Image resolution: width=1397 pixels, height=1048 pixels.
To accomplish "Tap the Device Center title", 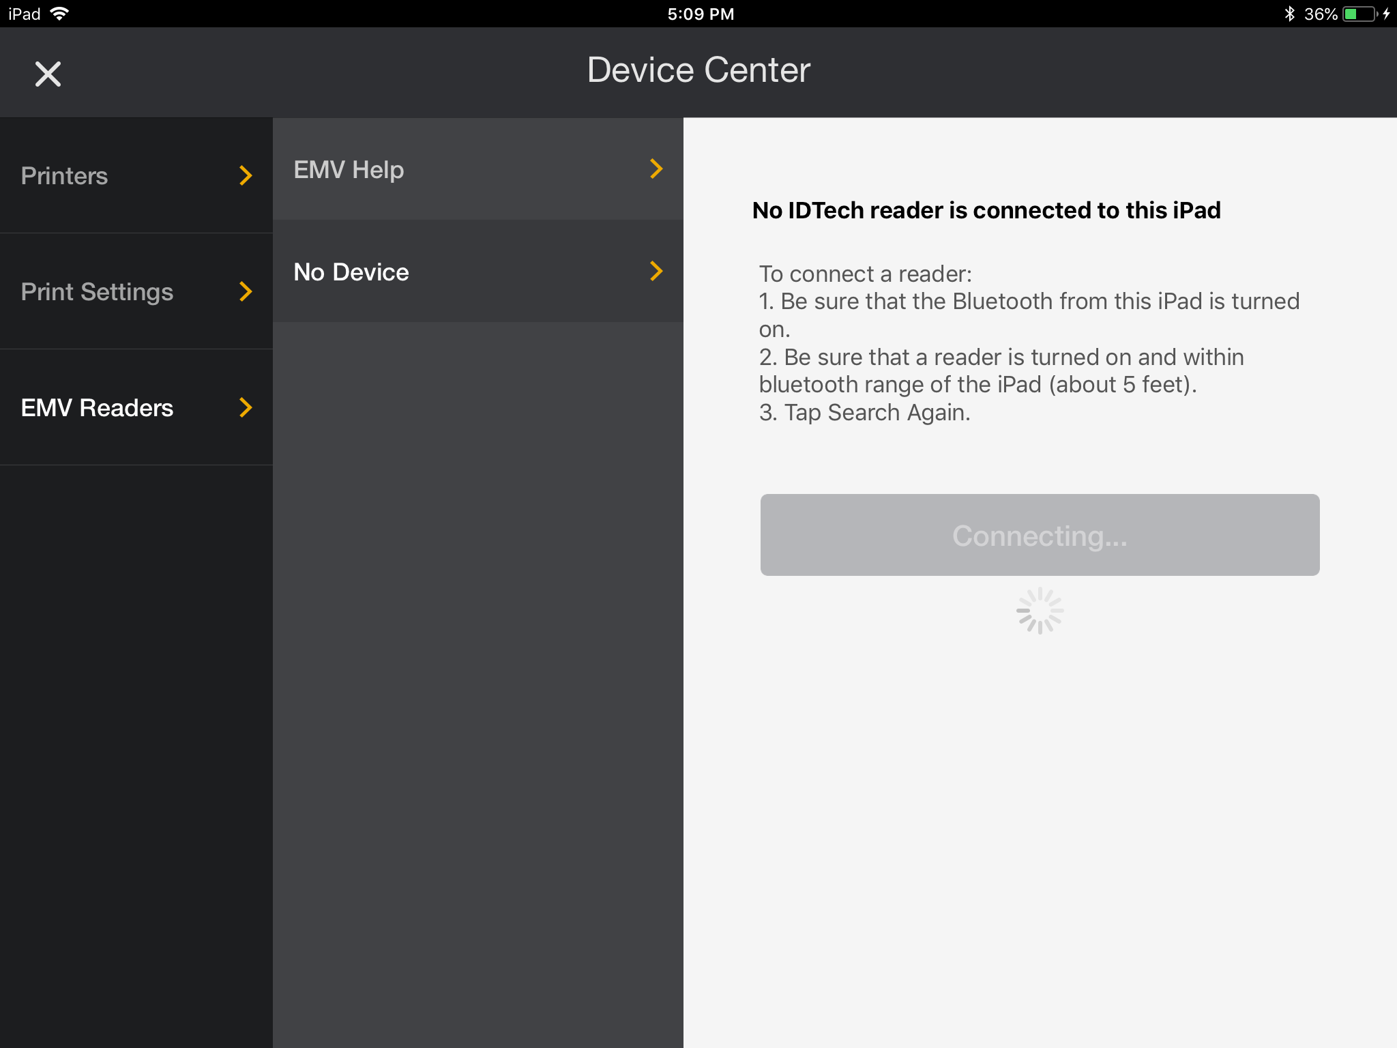I will click(697, 69).
